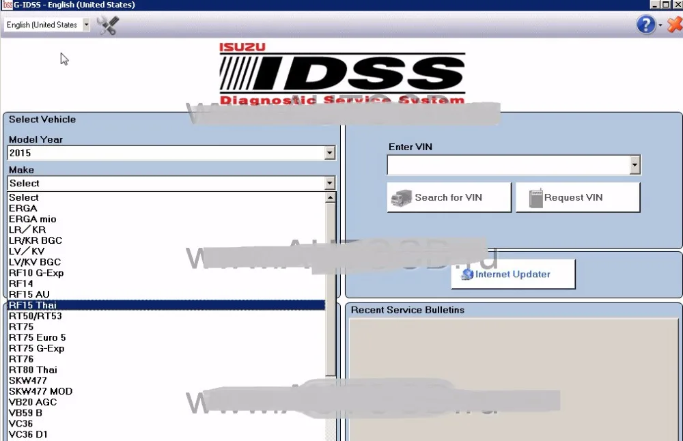Pick LR／KR in the make list
The width and height of the screenshot is (683, 441).
pos(166,230)
